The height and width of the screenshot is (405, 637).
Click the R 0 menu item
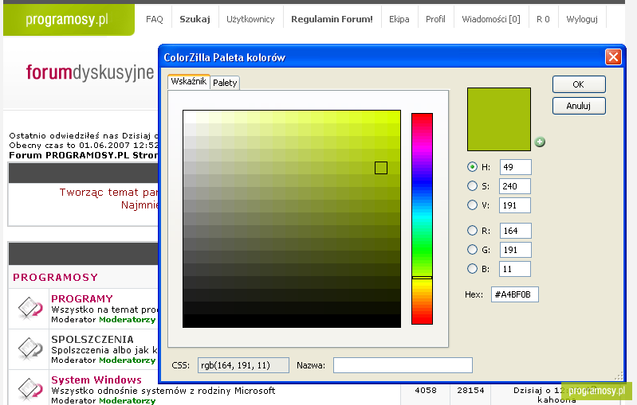point(543,19)
